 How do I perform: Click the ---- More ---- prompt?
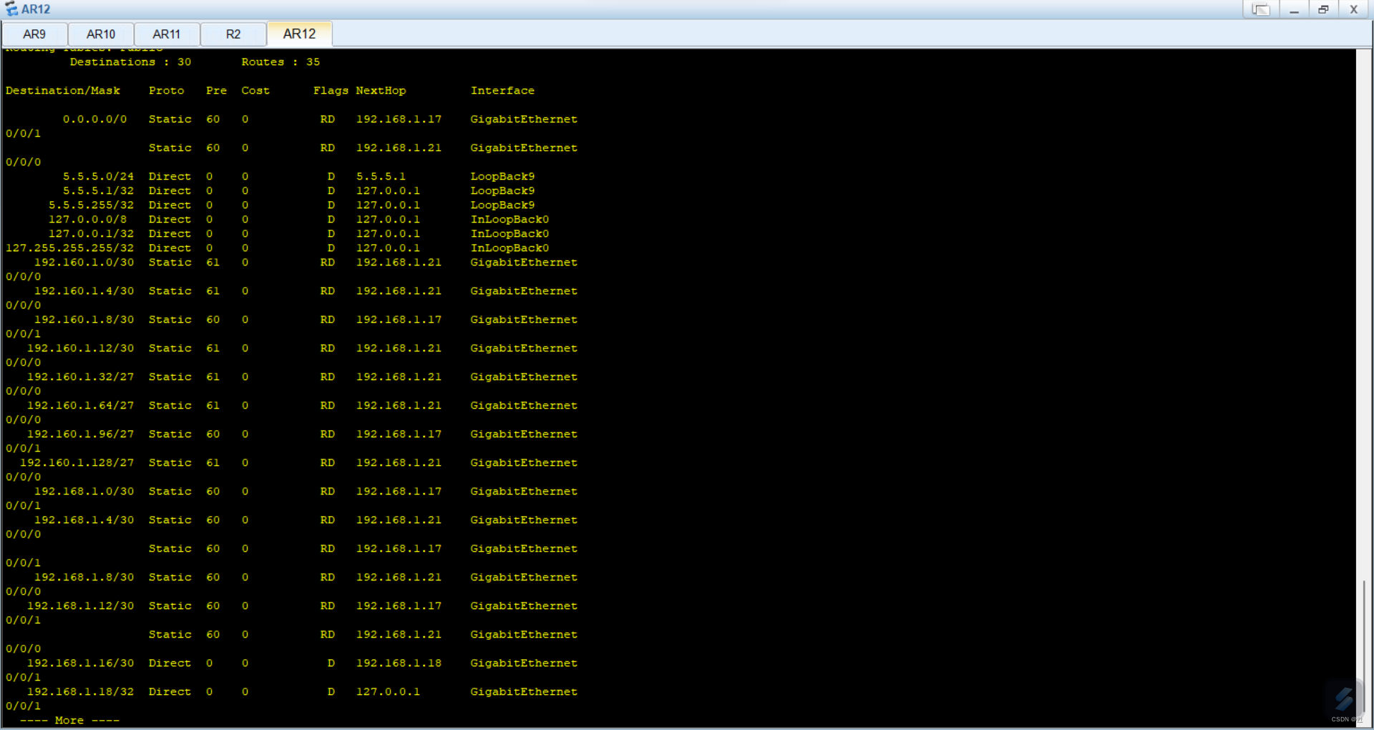[x=69, y=721]
